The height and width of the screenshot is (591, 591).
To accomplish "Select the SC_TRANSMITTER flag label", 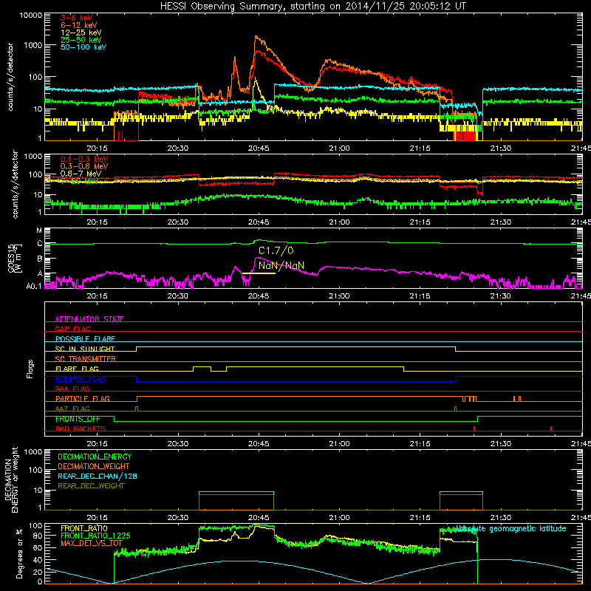I will point(86,359).
